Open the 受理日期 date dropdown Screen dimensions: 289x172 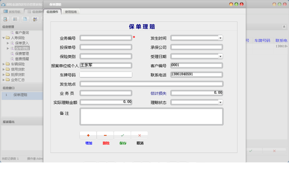click(220, 56)
